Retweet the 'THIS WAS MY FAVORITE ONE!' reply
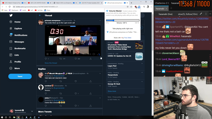 61,81
